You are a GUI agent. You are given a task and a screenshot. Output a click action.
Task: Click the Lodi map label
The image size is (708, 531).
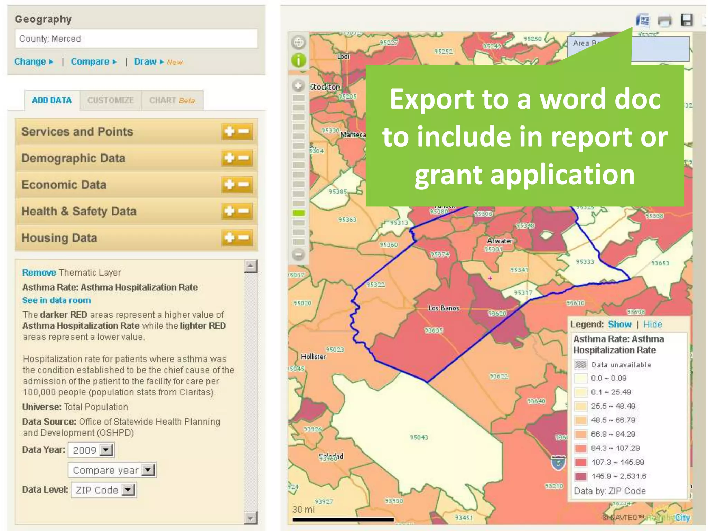(343, 56)
